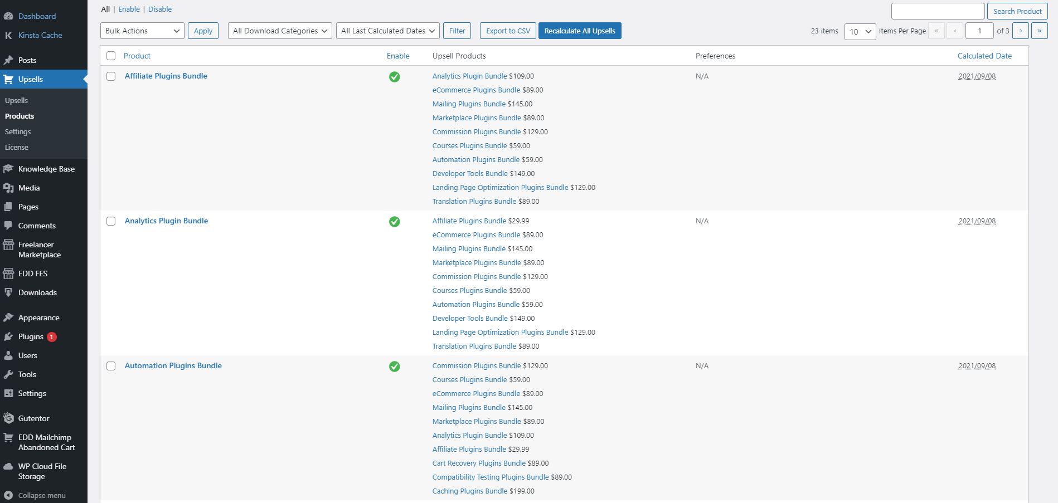Open the All Last Calculated Dates dropdown
The width and height of the screenshot is (1058, 503).
388,31
